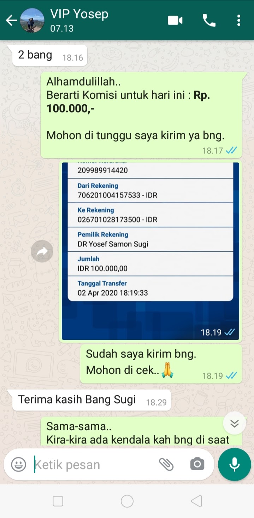
Task: Start a voice call with VIP Yosep
Action: 209,21
